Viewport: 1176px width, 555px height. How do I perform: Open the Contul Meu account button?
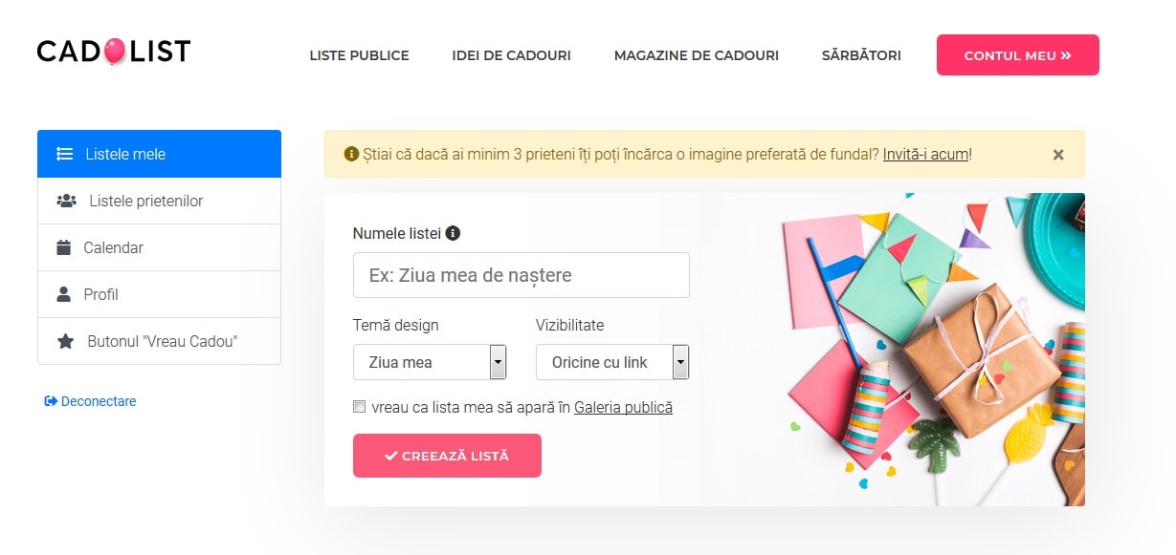click(1017, 55)
